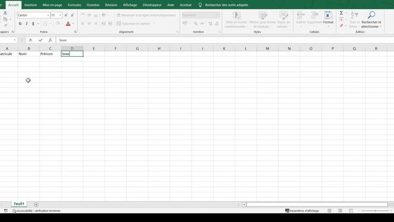Switch to Page Break preview in status bar
394x222 pixels.
351,211
